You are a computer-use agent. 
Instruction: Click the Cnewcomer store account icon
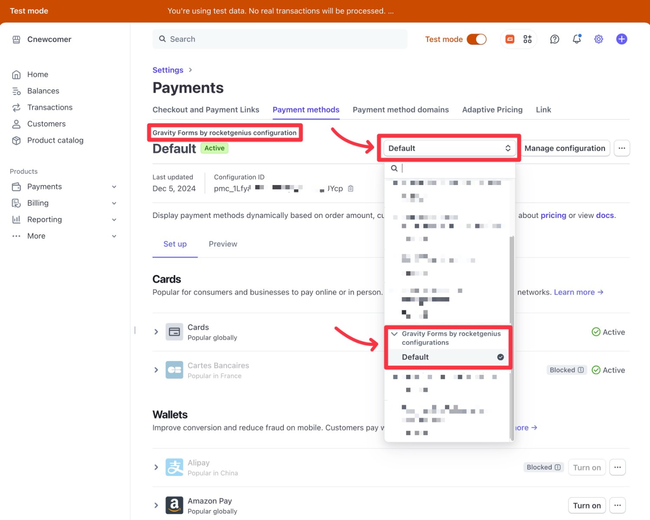point(16,39)
